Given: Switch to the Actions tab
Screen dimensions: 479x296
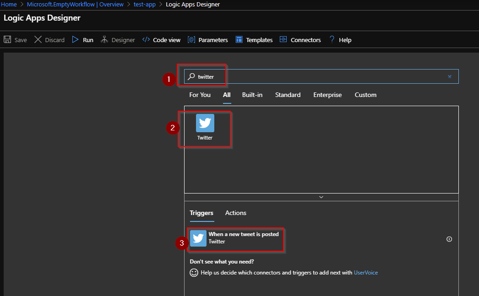Looking at the screenshot, I should pos(236,213).
